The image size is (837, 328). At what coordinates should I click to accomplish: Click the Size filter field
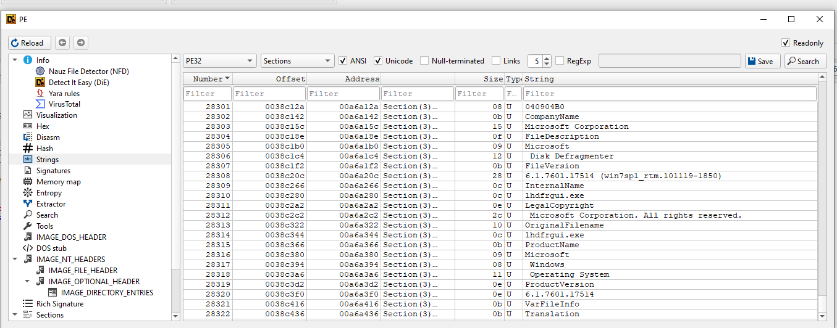[x=479, y=94]
